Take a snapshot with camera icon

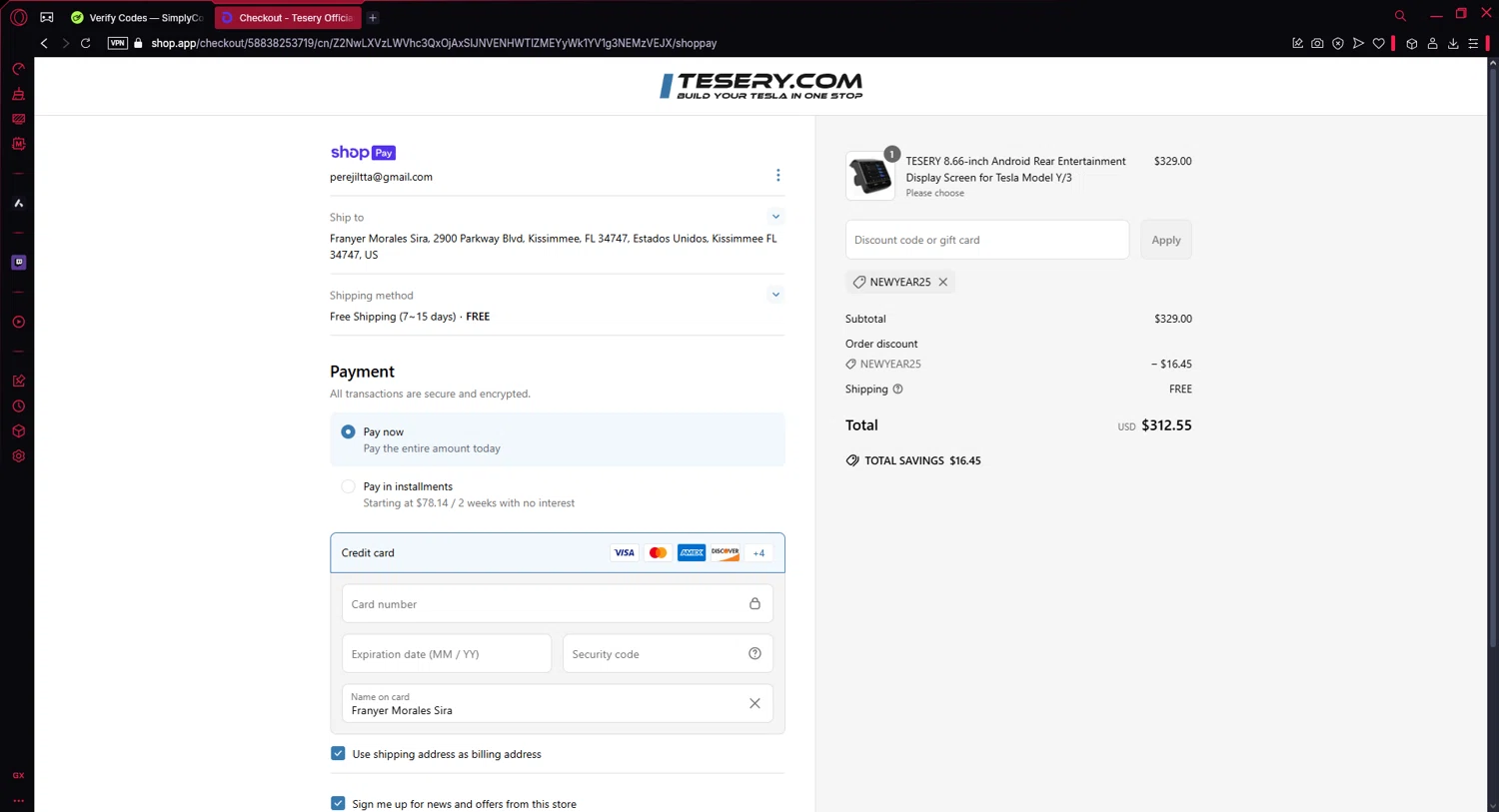click(1317, 43)
